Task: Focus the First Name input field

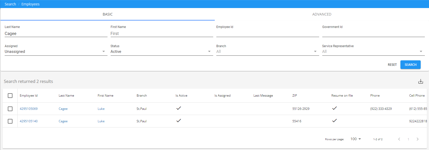Action: pos(162,33)
